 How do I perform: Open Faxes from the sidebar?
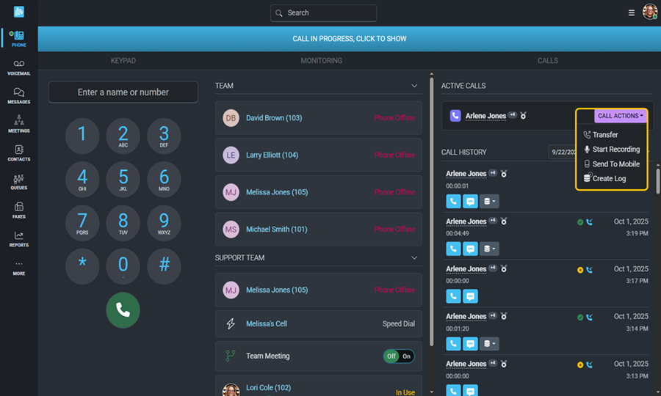point(19,210)
